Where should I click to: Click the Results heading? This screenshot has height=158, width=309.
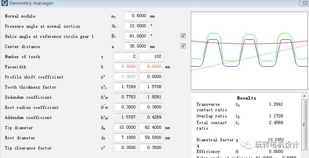pos(247,98)
